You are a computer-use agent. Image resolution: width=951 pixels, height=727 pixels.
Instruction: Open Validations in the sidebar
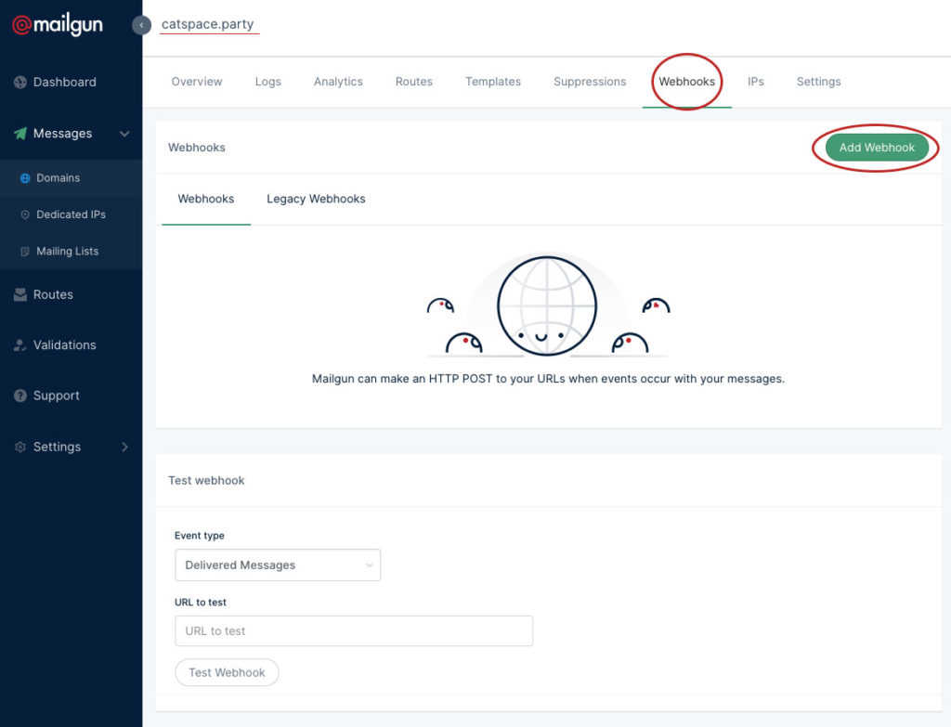(64, 345)
